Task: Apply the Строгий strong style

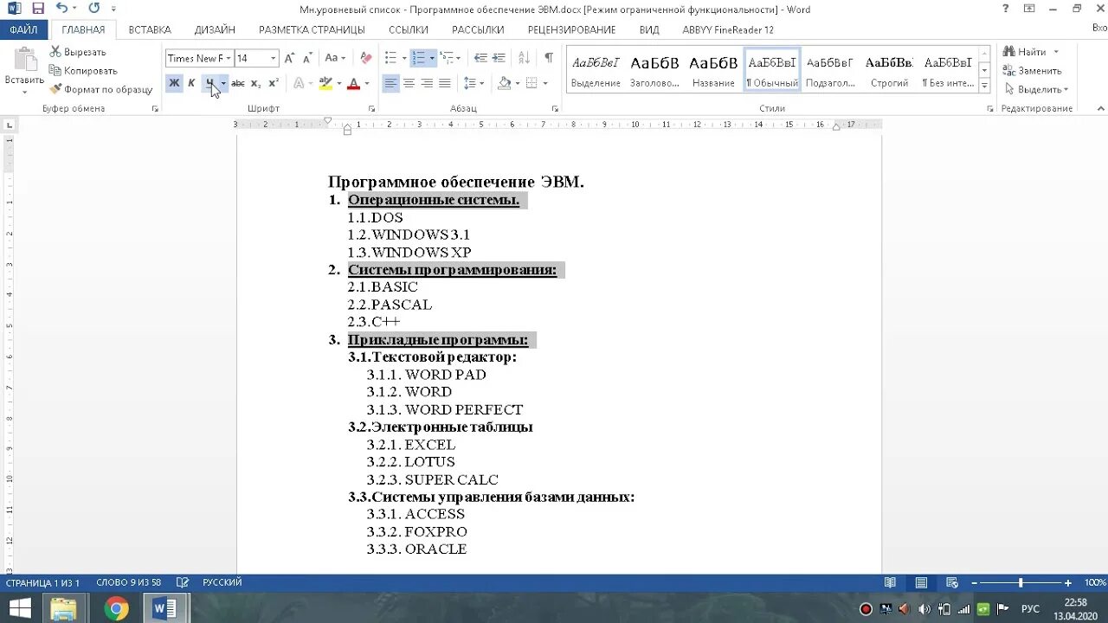Action: click(889, 69)
